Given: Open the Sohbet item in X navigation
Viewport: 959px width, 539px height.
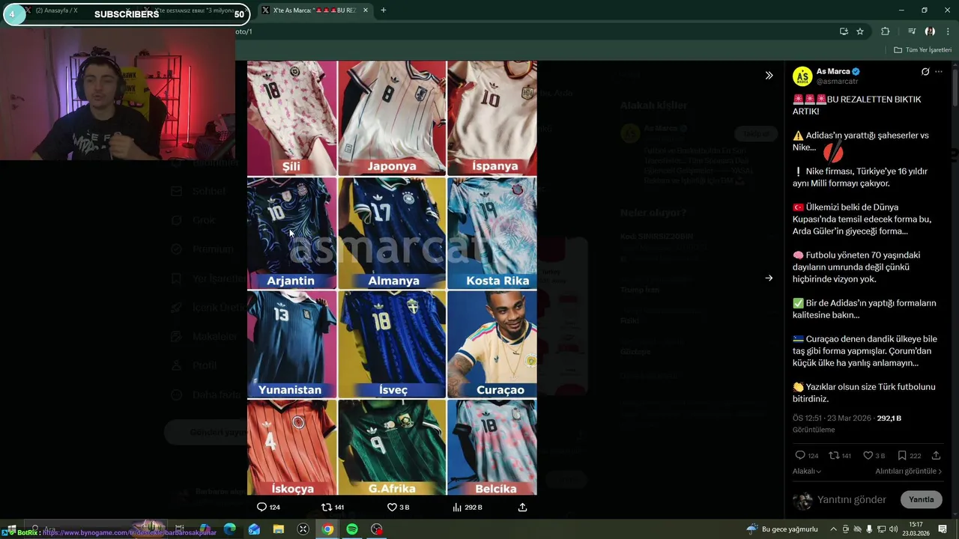Looking at the screenshot, I should click(x=199, y=191).
